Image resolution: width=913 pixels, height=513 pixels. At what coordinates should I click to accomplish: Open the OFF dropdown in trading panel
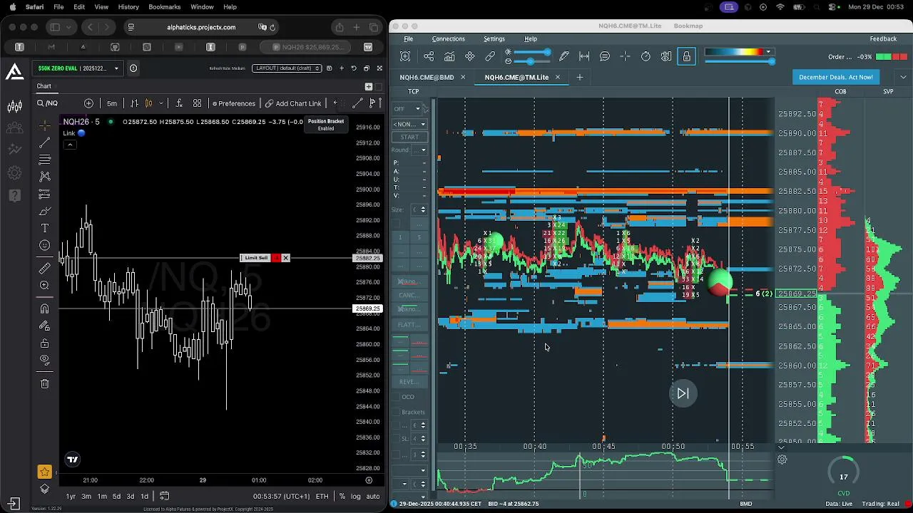pos(409,108)
